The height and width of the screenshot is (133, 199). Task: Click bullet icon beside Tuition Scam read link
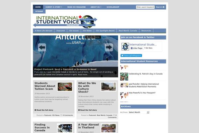pyautogui.click(x=35, y=110)
